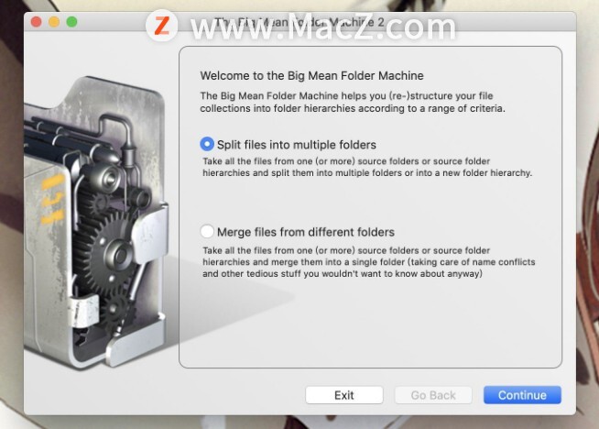
Task: Click the Exit button
Action: coord(344,395)
